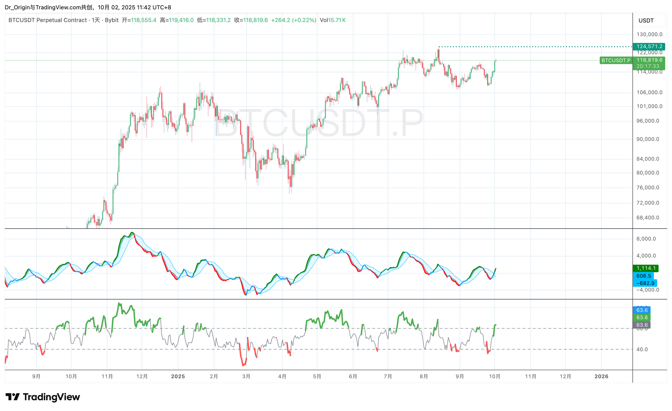Click the green 63.6 RSI label
This screenshot has height=411, width=672.
[642, 317]
